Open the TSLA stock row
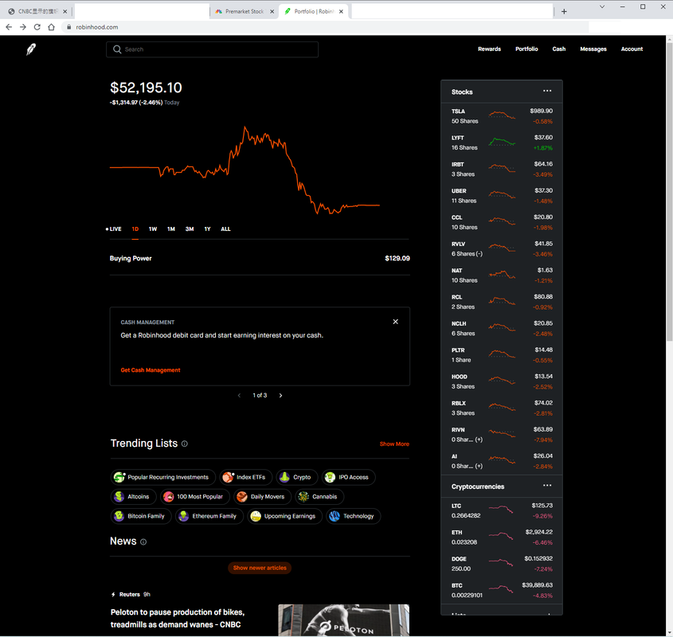 point(501,116)
